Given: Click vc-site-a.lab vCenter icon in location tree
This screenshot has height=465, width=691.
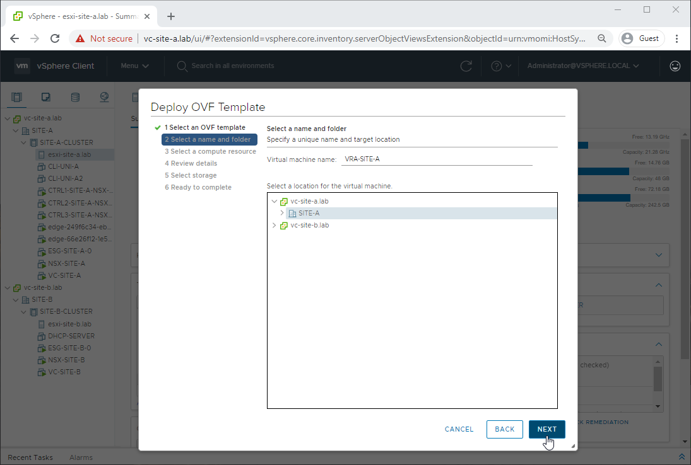Looking at the screenshot, I should [x=284, y=202].
